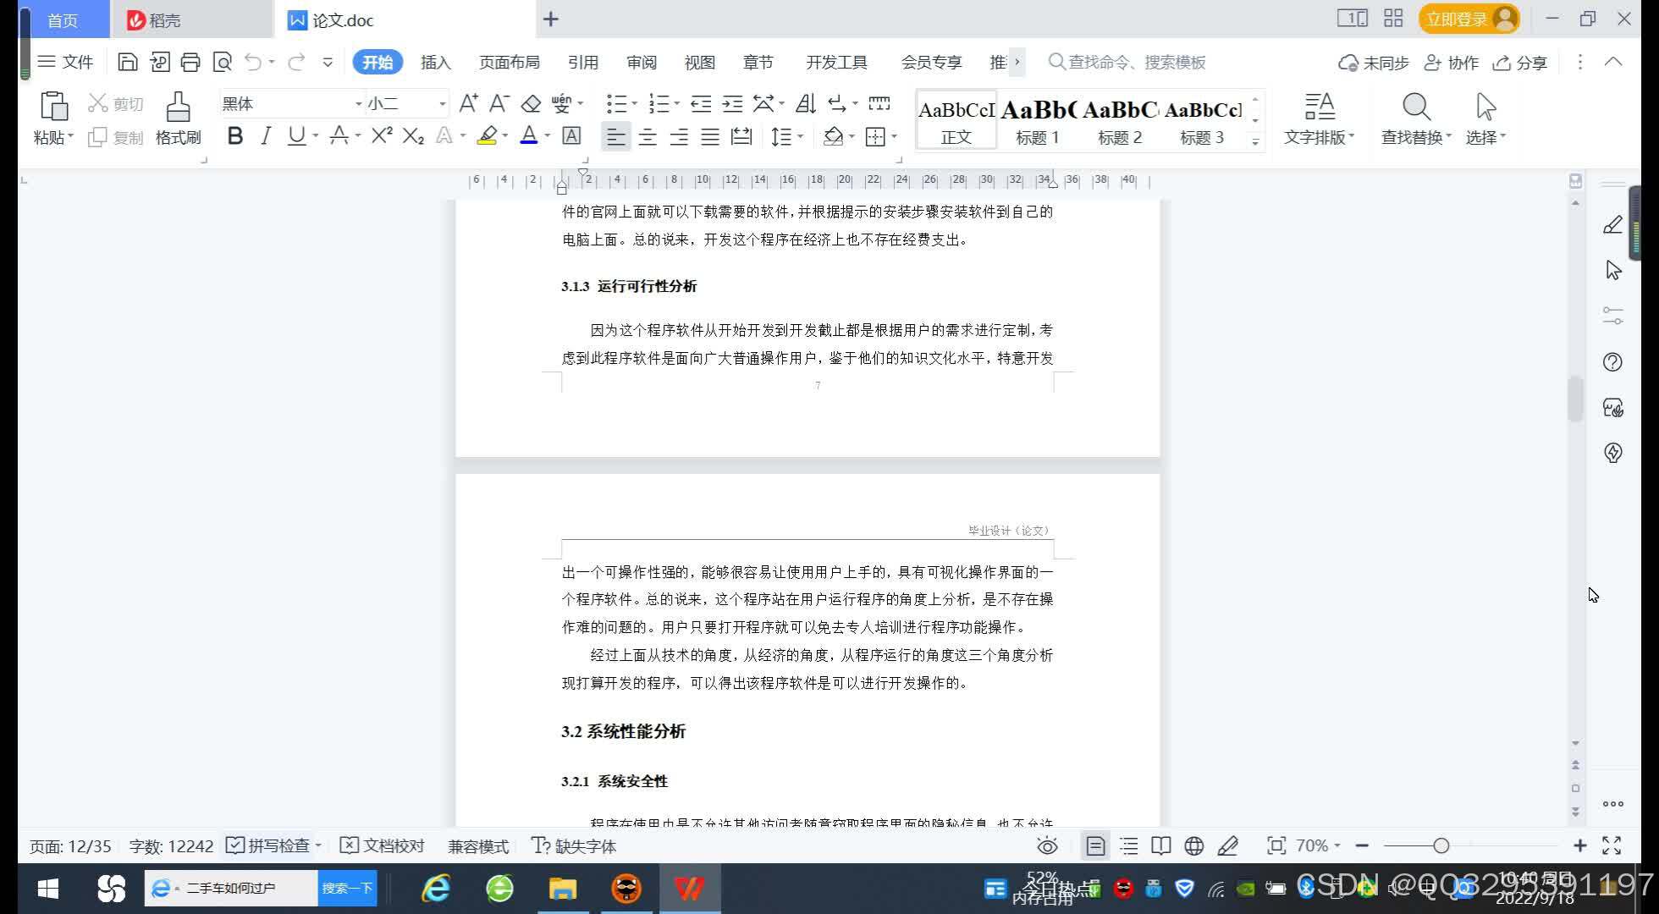Click the Print icon

pyautogui.click(x=190, y=62)
